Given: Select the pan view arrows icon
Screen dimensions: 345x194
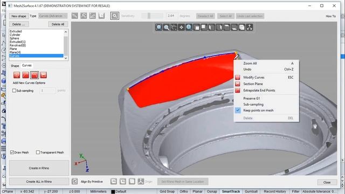Looking at the screenshot, I should pyautogui.click(x=181, y=27).
